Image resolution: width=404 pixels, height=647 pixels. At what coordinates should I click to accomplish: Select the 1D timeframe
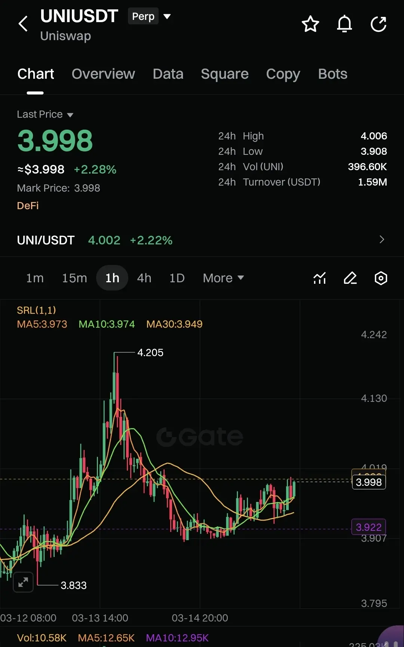pos(177,278)
